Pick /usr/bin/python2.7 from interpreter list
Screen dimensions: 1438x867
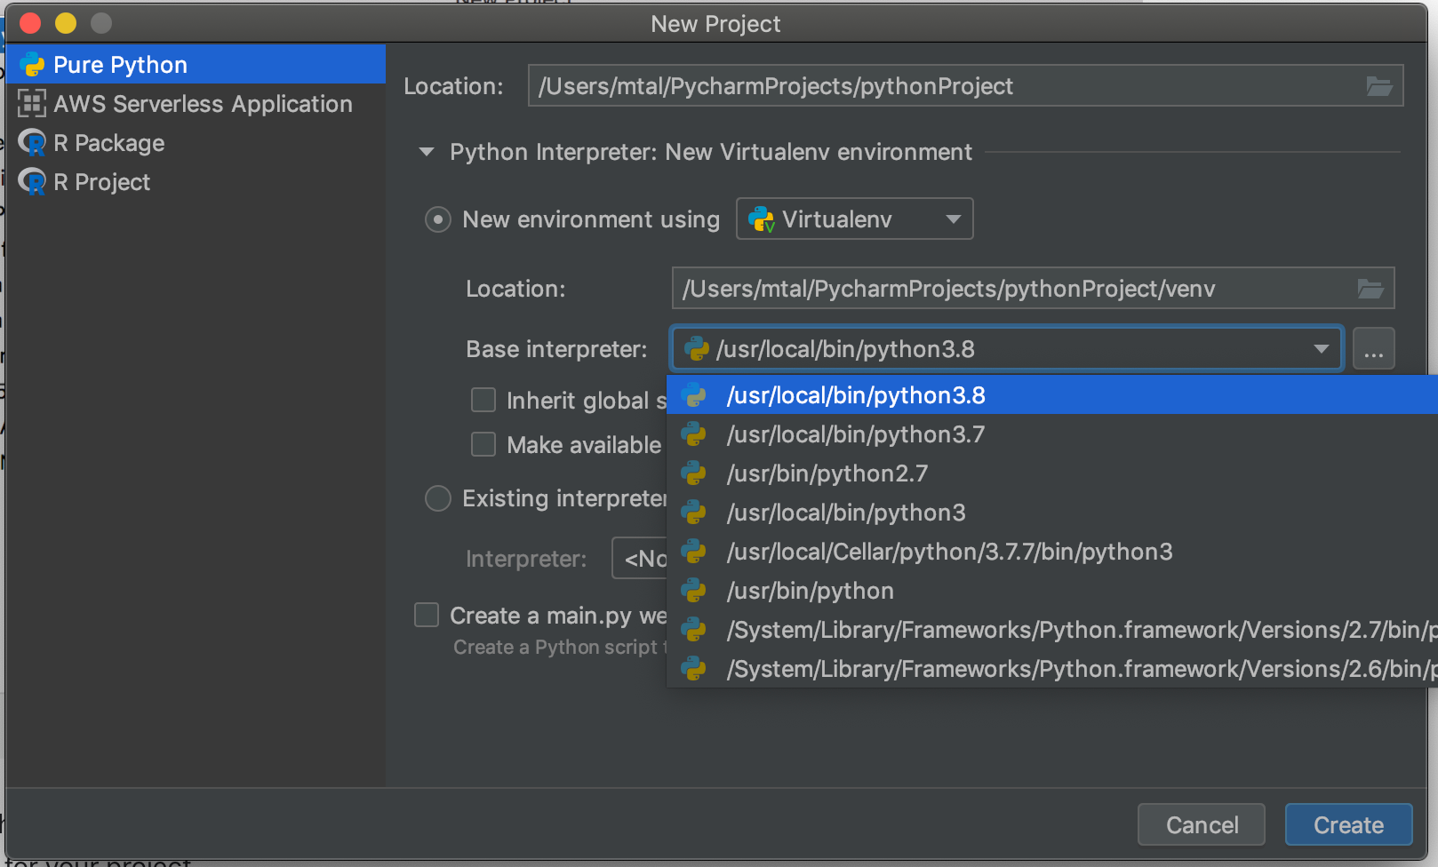coord(827,473)
